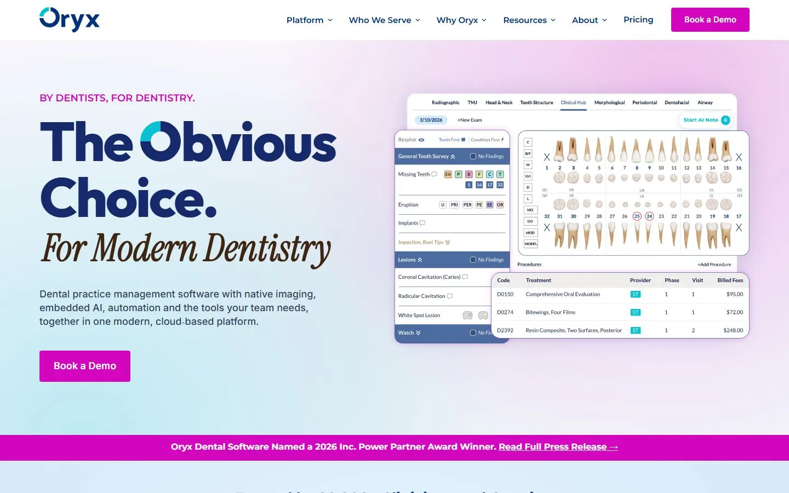Screen dimensions: 789x493
Task: Click the Resolve eye icon
Action: [421, 140]
